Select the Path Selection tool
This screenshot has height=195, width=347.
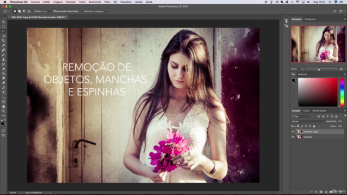tap(3, 97)
